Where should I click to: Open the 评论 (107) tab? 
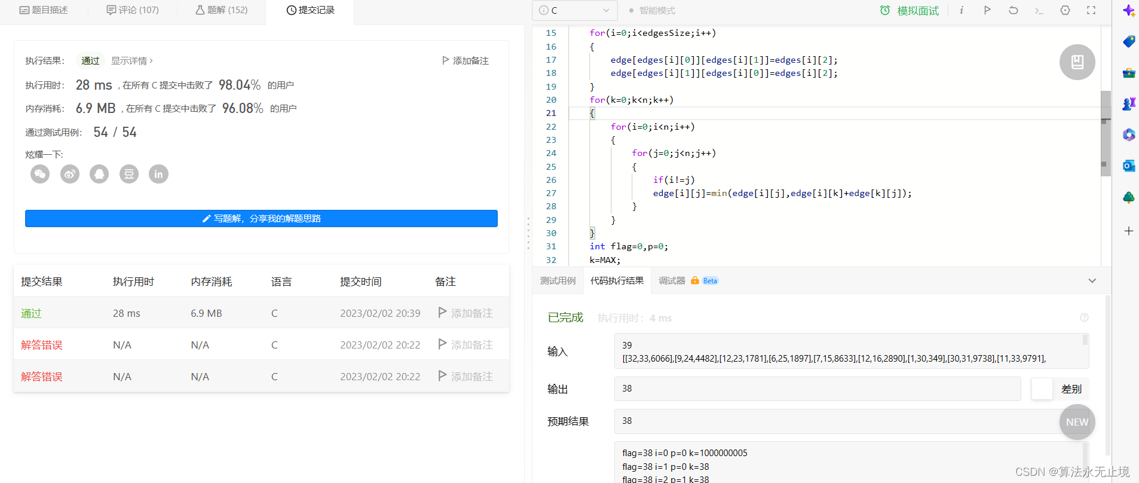click(x=133, y=10)
